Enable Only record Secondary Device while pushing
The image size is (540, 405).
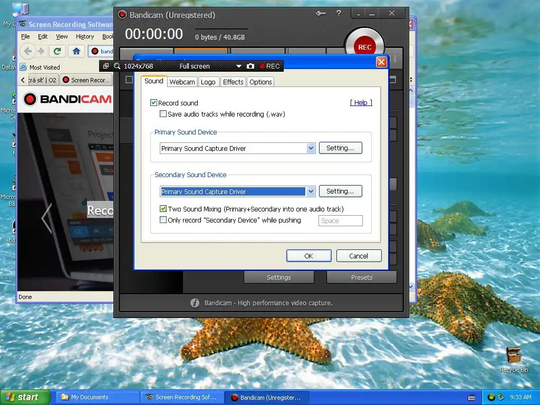coord(163,220)
